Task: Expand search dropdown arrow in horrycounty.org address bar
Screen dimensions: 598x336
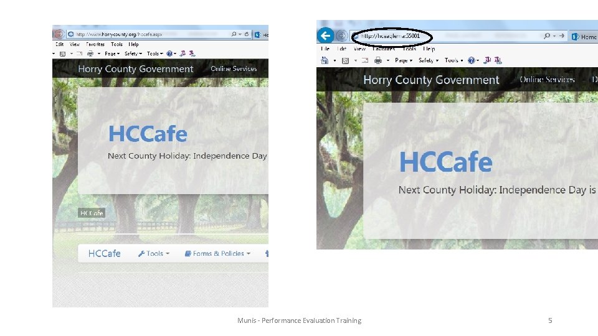Action: click(x=240, y=34)
